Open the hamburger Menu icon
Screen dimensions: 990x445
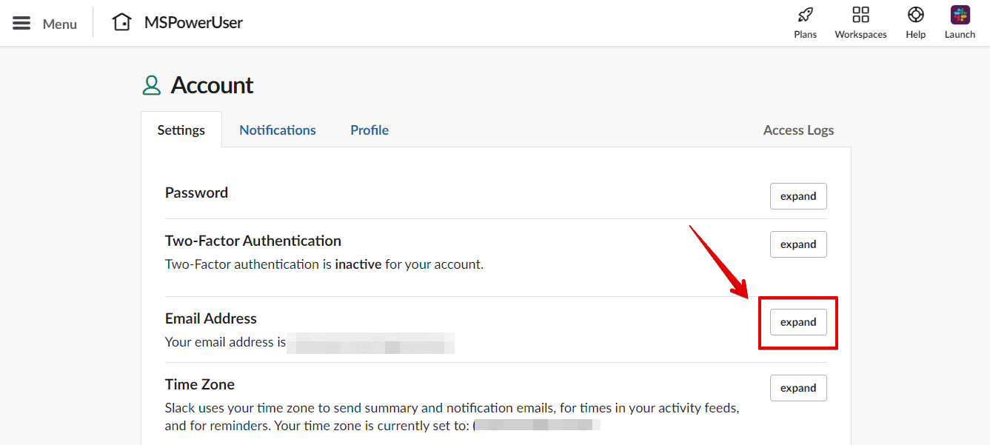click(21, 23)
